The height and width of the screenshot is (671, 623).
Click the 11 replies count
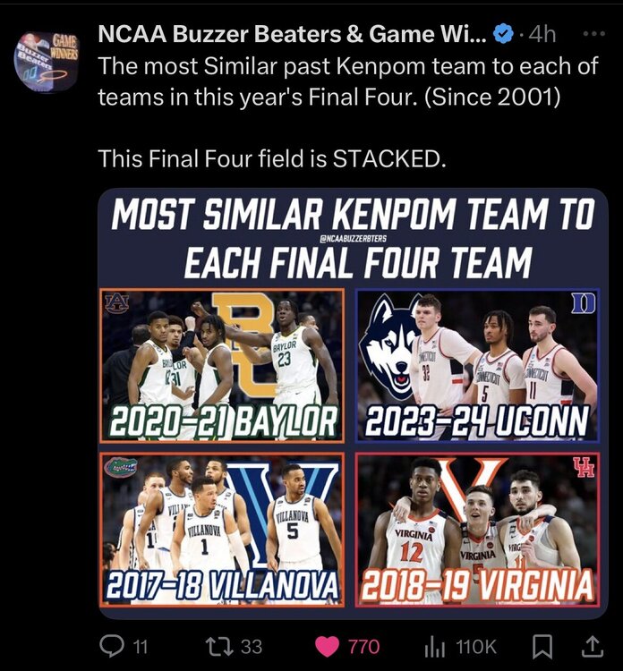[141, 647]
